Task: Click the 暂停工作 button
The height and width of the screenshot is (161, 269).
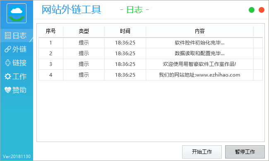Action: 245,152
